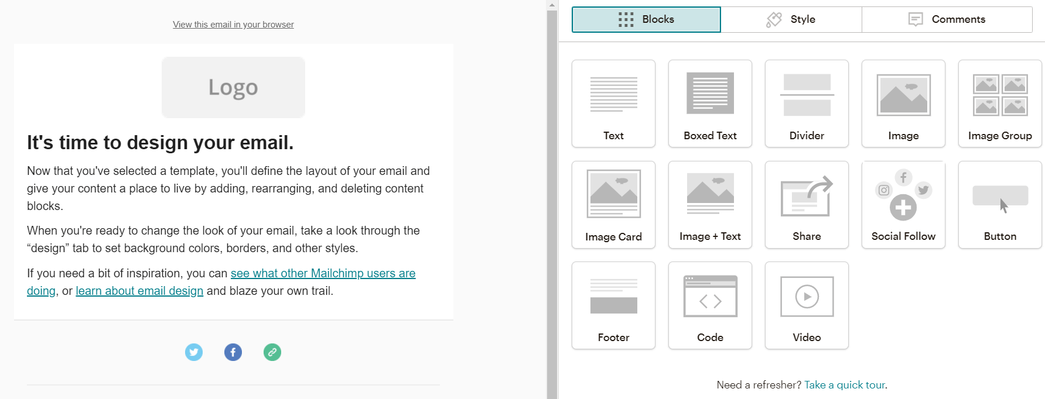
Task: Add a Divider block
Action: pos(807,104)
